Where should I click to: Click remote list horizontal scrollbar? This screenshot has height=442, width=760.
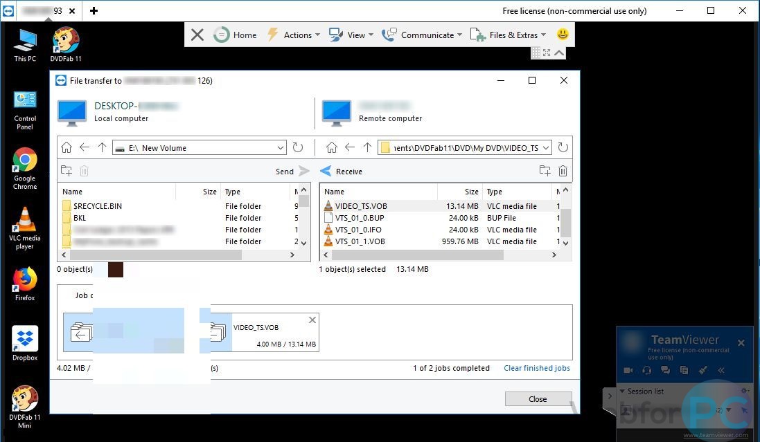coord(417,255)
